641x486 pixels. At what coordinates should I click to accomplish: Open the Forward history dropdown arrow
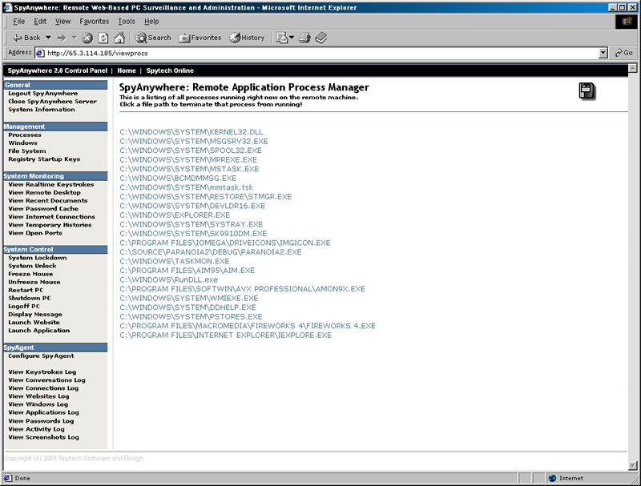click(x=75, y=38)
